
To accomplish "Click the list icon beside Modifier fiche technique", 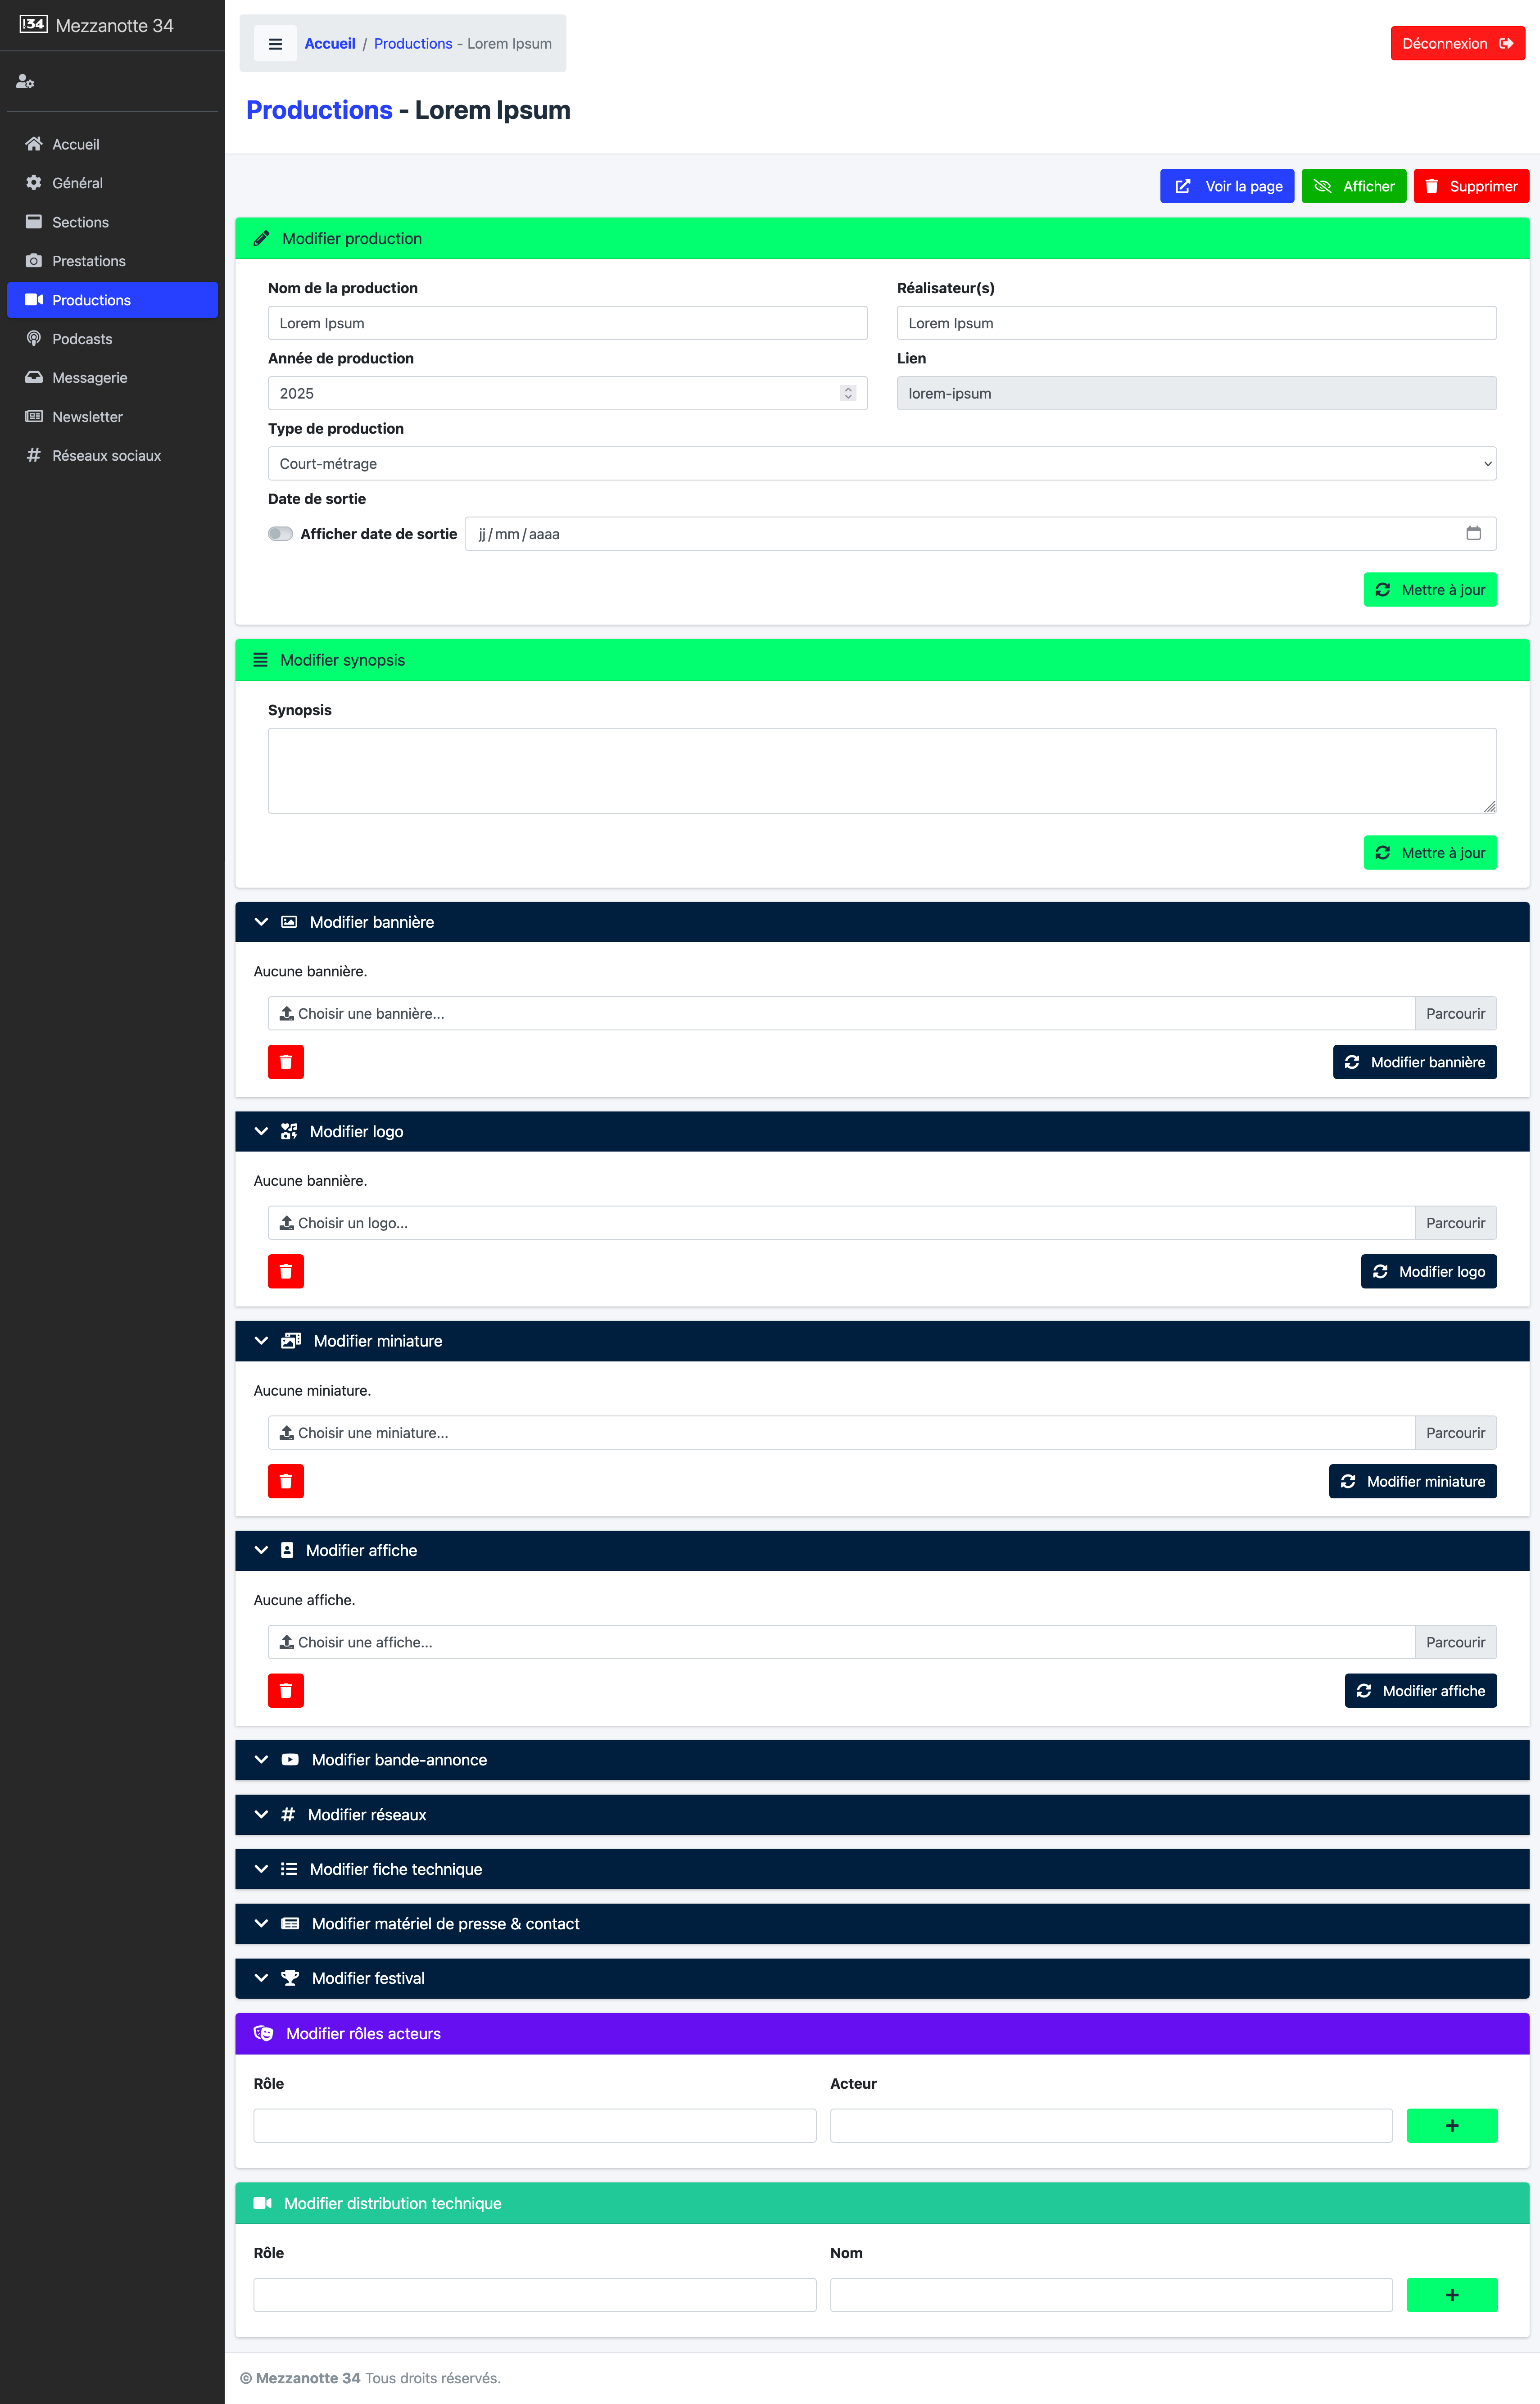I will click(289, 1868).
